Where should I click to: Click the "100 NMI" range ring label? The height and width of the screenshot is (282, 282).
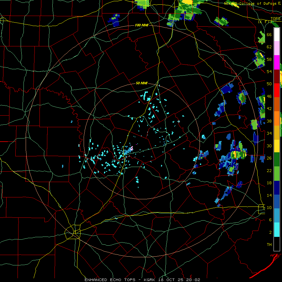142,25
